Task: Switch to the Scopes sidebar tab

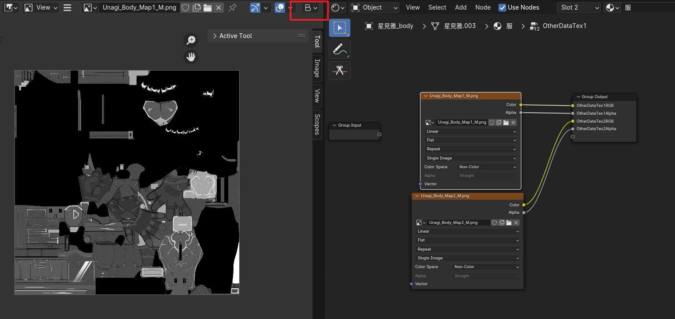Action: (317, 124)
